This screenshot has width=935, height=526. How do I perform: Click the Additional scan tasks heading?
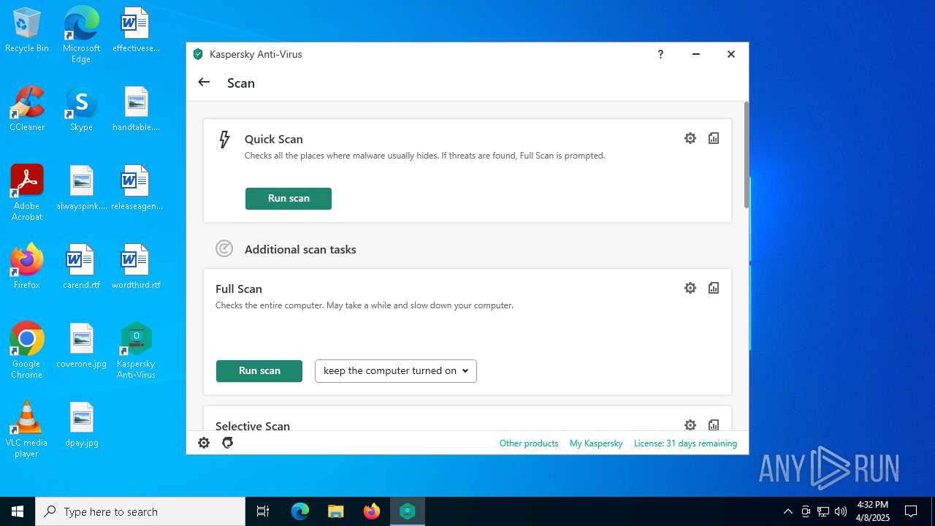pos(300,250)
